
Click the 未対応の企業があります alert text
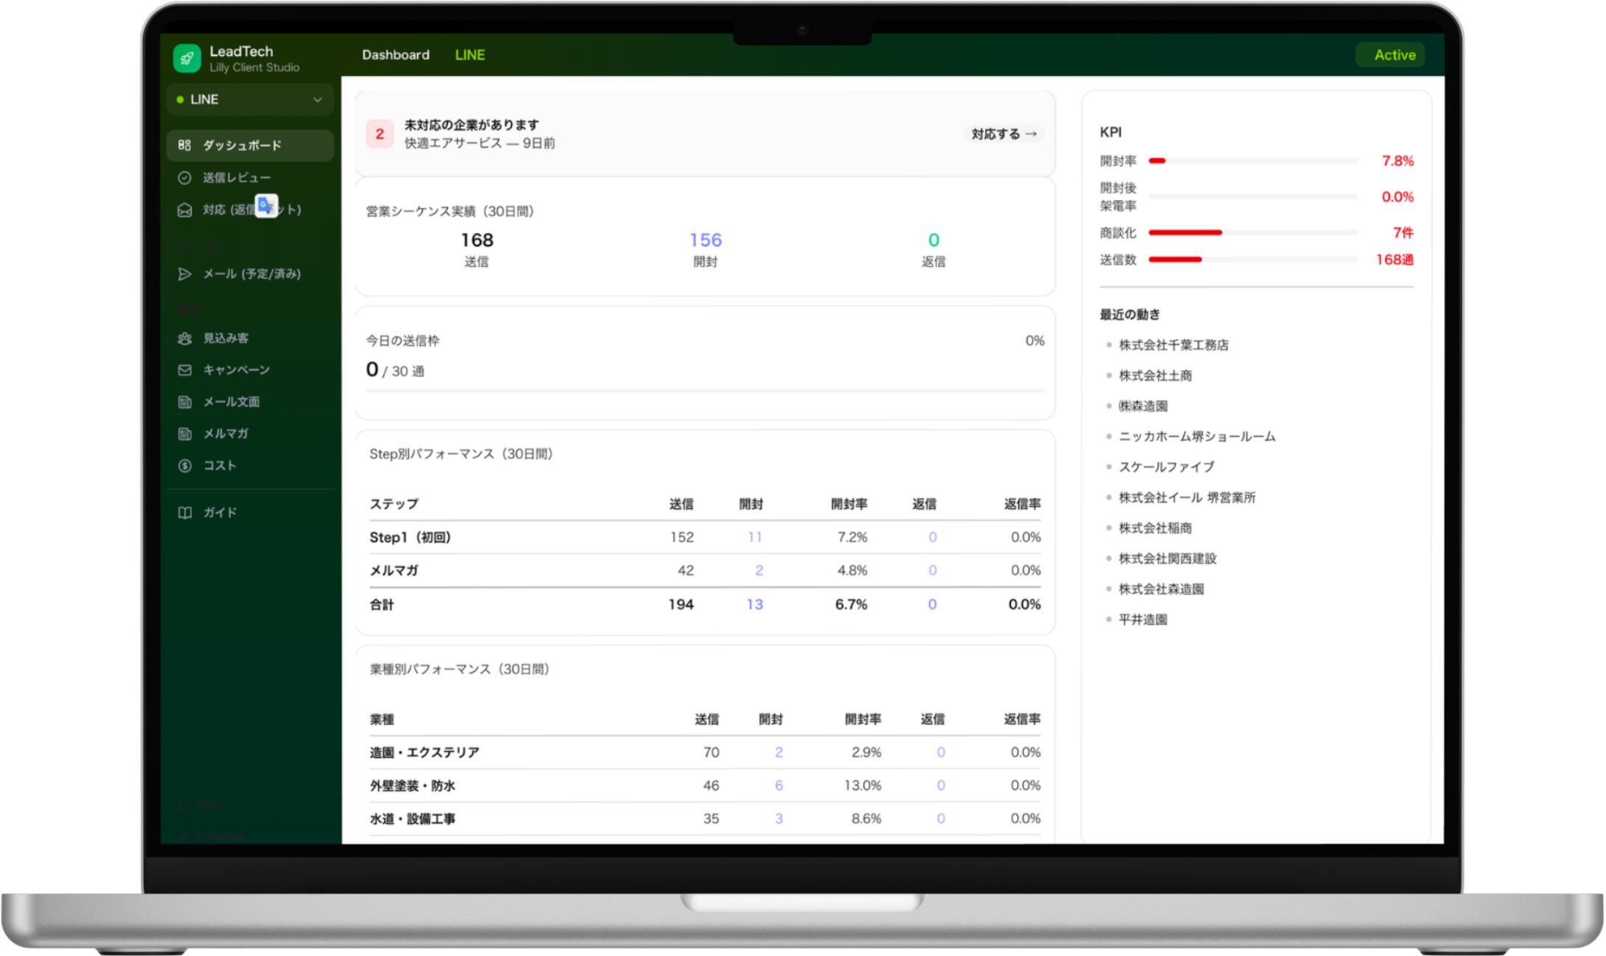pos(471,125)
